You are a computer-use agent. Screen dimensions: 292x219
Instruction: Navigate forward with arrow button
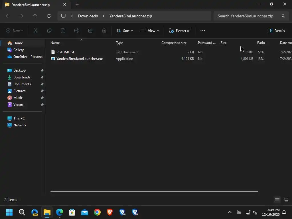point(21,16)
